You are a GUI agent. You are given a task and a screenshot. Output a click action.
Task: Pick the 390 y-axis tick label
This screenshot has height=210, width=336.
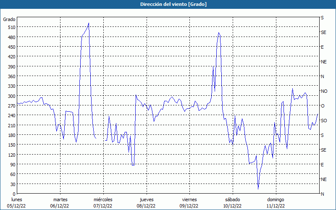12,67
